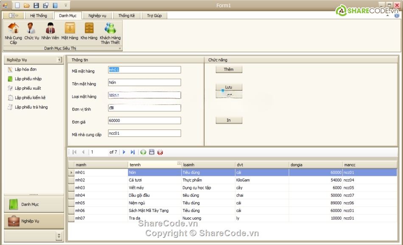Click the Open folder icon in quick toolbar

[26, 6]
